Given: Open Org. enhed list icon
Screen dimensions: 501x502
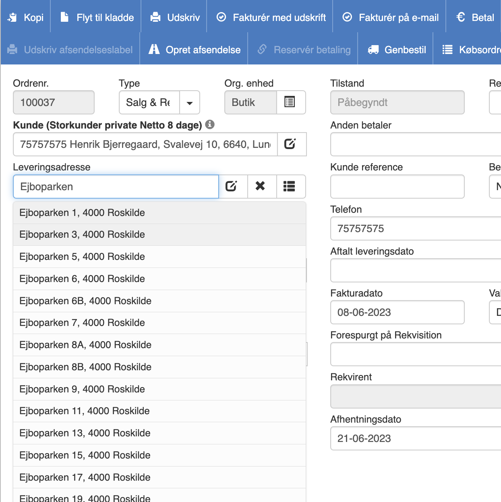Looking at the screenshot, I should 291,103.
